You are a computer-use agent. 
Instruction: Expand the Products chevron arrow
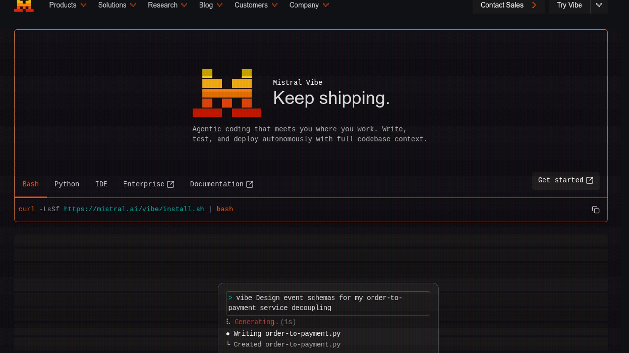point(84,5)
